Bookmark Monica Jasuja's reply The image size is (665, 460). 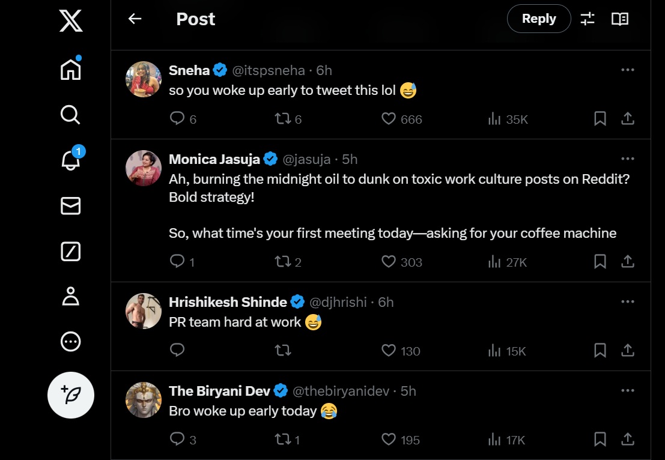pos(600,262)
